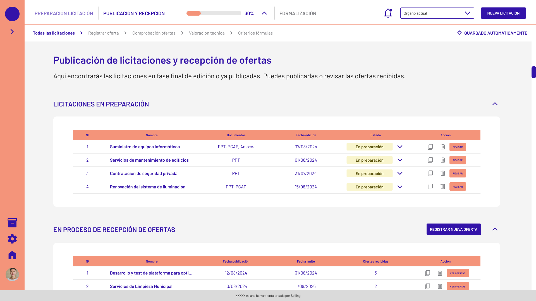Click the user avatar photo
The width and height of the screenshot is (536, 301).
coord(12,275)
